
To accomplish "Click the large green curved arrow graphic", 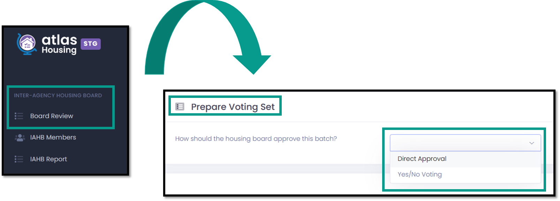I will point(208,37).
